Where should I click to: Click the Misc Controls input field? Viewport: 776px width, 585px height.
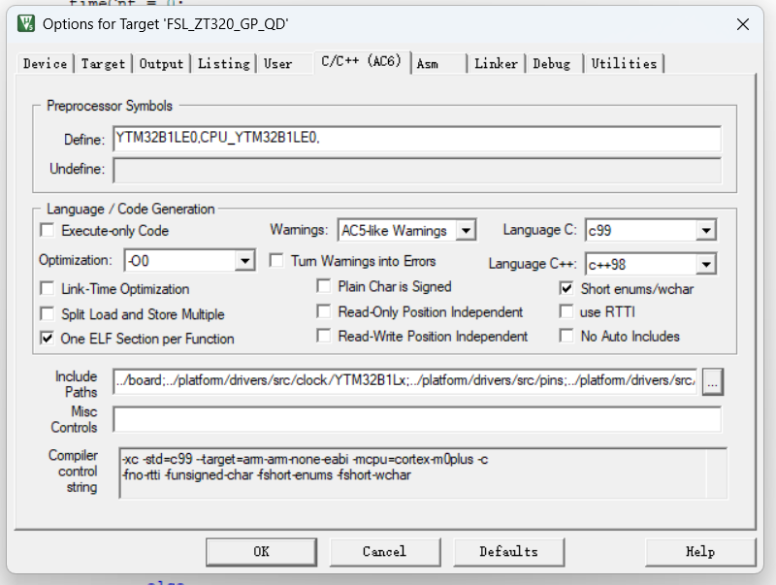pyautogui.click(x=417, y=419)
